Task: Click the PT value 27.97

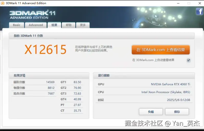Action: pyautogui.click(x=77, y=105)
